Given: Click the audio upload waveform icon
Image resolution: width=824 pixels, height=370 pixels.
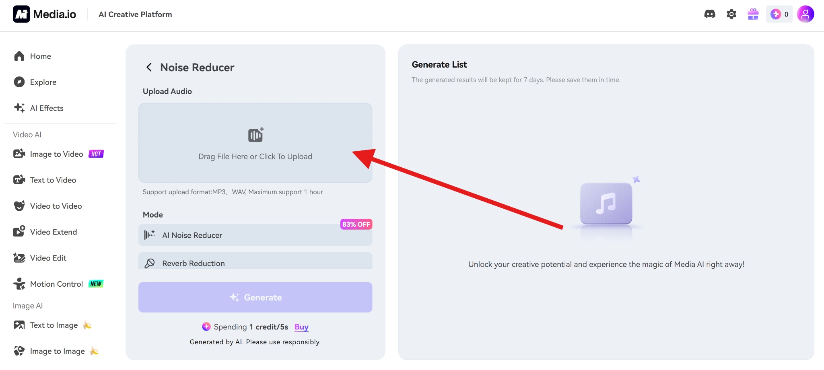Looking at the screenshot, I should (x=255, y=135).
